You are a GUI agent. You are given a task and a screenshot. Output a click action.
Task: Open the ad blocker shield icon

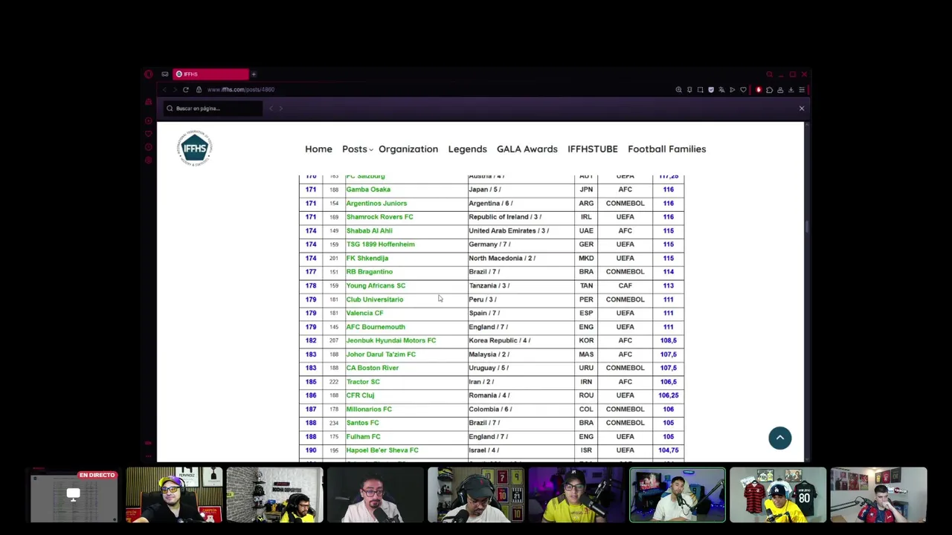coord(711,90)
